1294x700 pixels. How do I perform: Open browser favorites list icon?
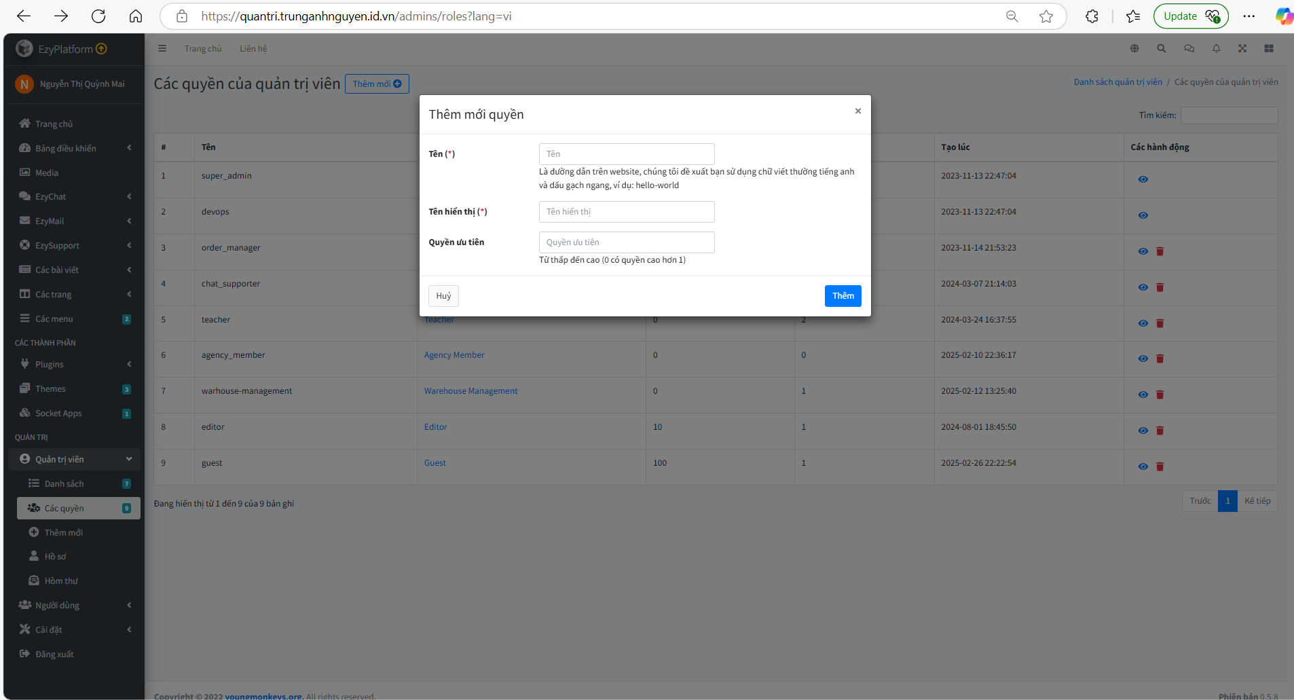coord(1133,16)
